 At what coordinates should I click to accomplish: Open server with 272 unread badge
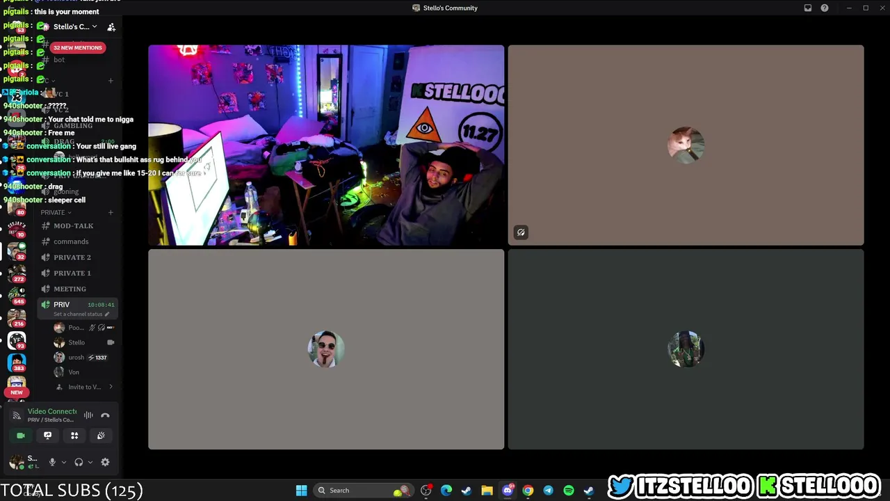[x=17, y=273]
